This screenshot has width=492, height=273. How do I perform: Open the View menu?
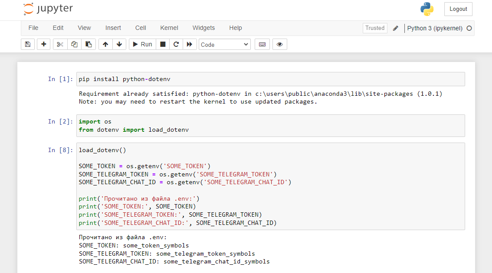coord(85,28)
